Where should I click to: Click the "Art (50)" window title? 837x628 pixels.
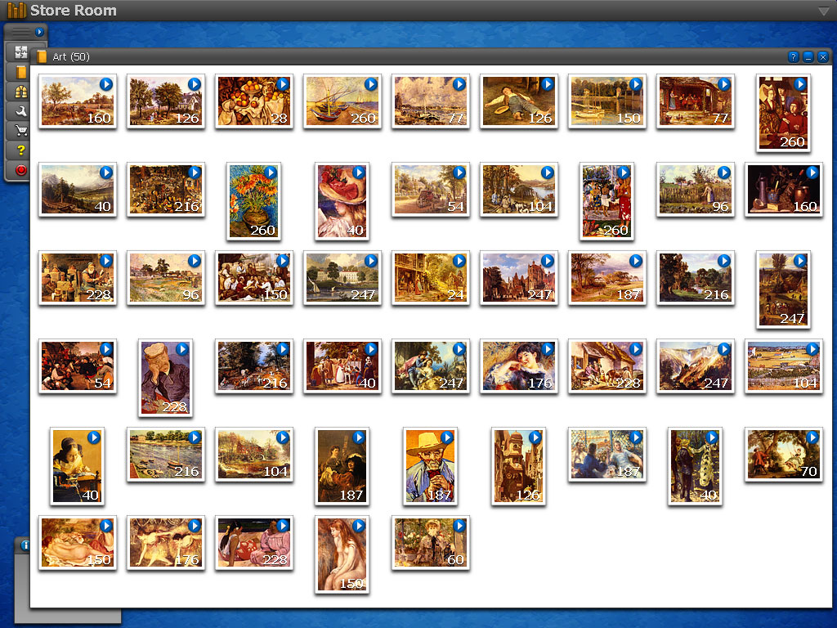71,56
